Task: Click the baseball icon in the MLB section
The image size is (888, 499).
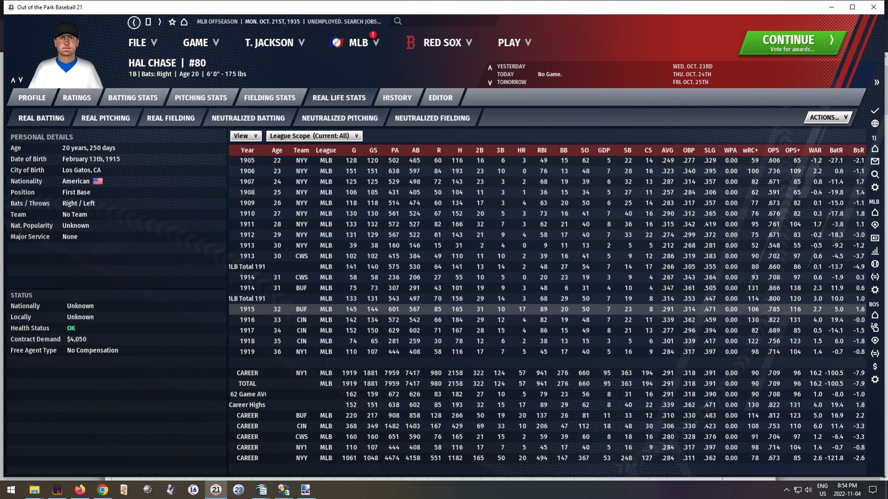Action: tap(875, 264)
